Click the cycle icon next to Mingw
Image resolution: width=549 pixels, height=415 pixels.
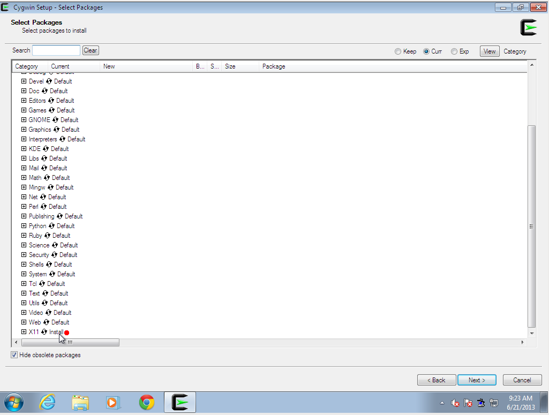pos(50,187)
